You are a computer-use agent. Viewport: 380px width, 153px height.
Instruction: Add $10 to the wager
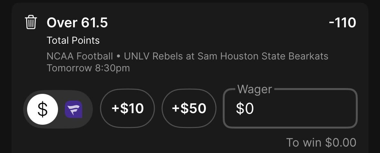click(128, 108)
